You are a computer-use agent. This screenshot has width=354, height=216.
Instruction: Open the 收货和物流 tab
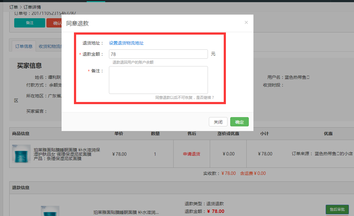coord(50,46)
